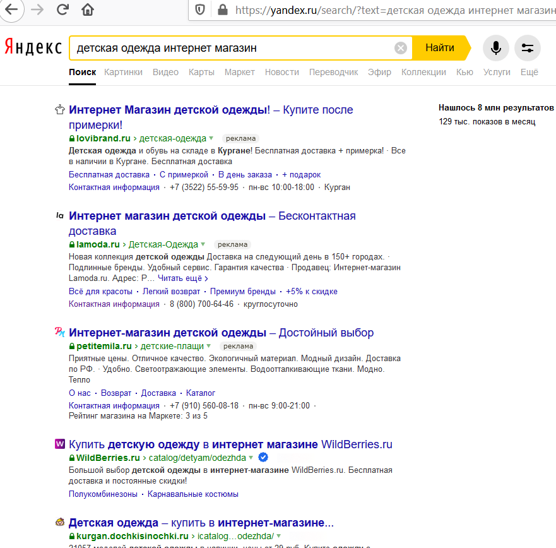Viewport: 556px width, 548px height.
Task: Click the 'Возврат' sitelink
Action: coord(116,393)
